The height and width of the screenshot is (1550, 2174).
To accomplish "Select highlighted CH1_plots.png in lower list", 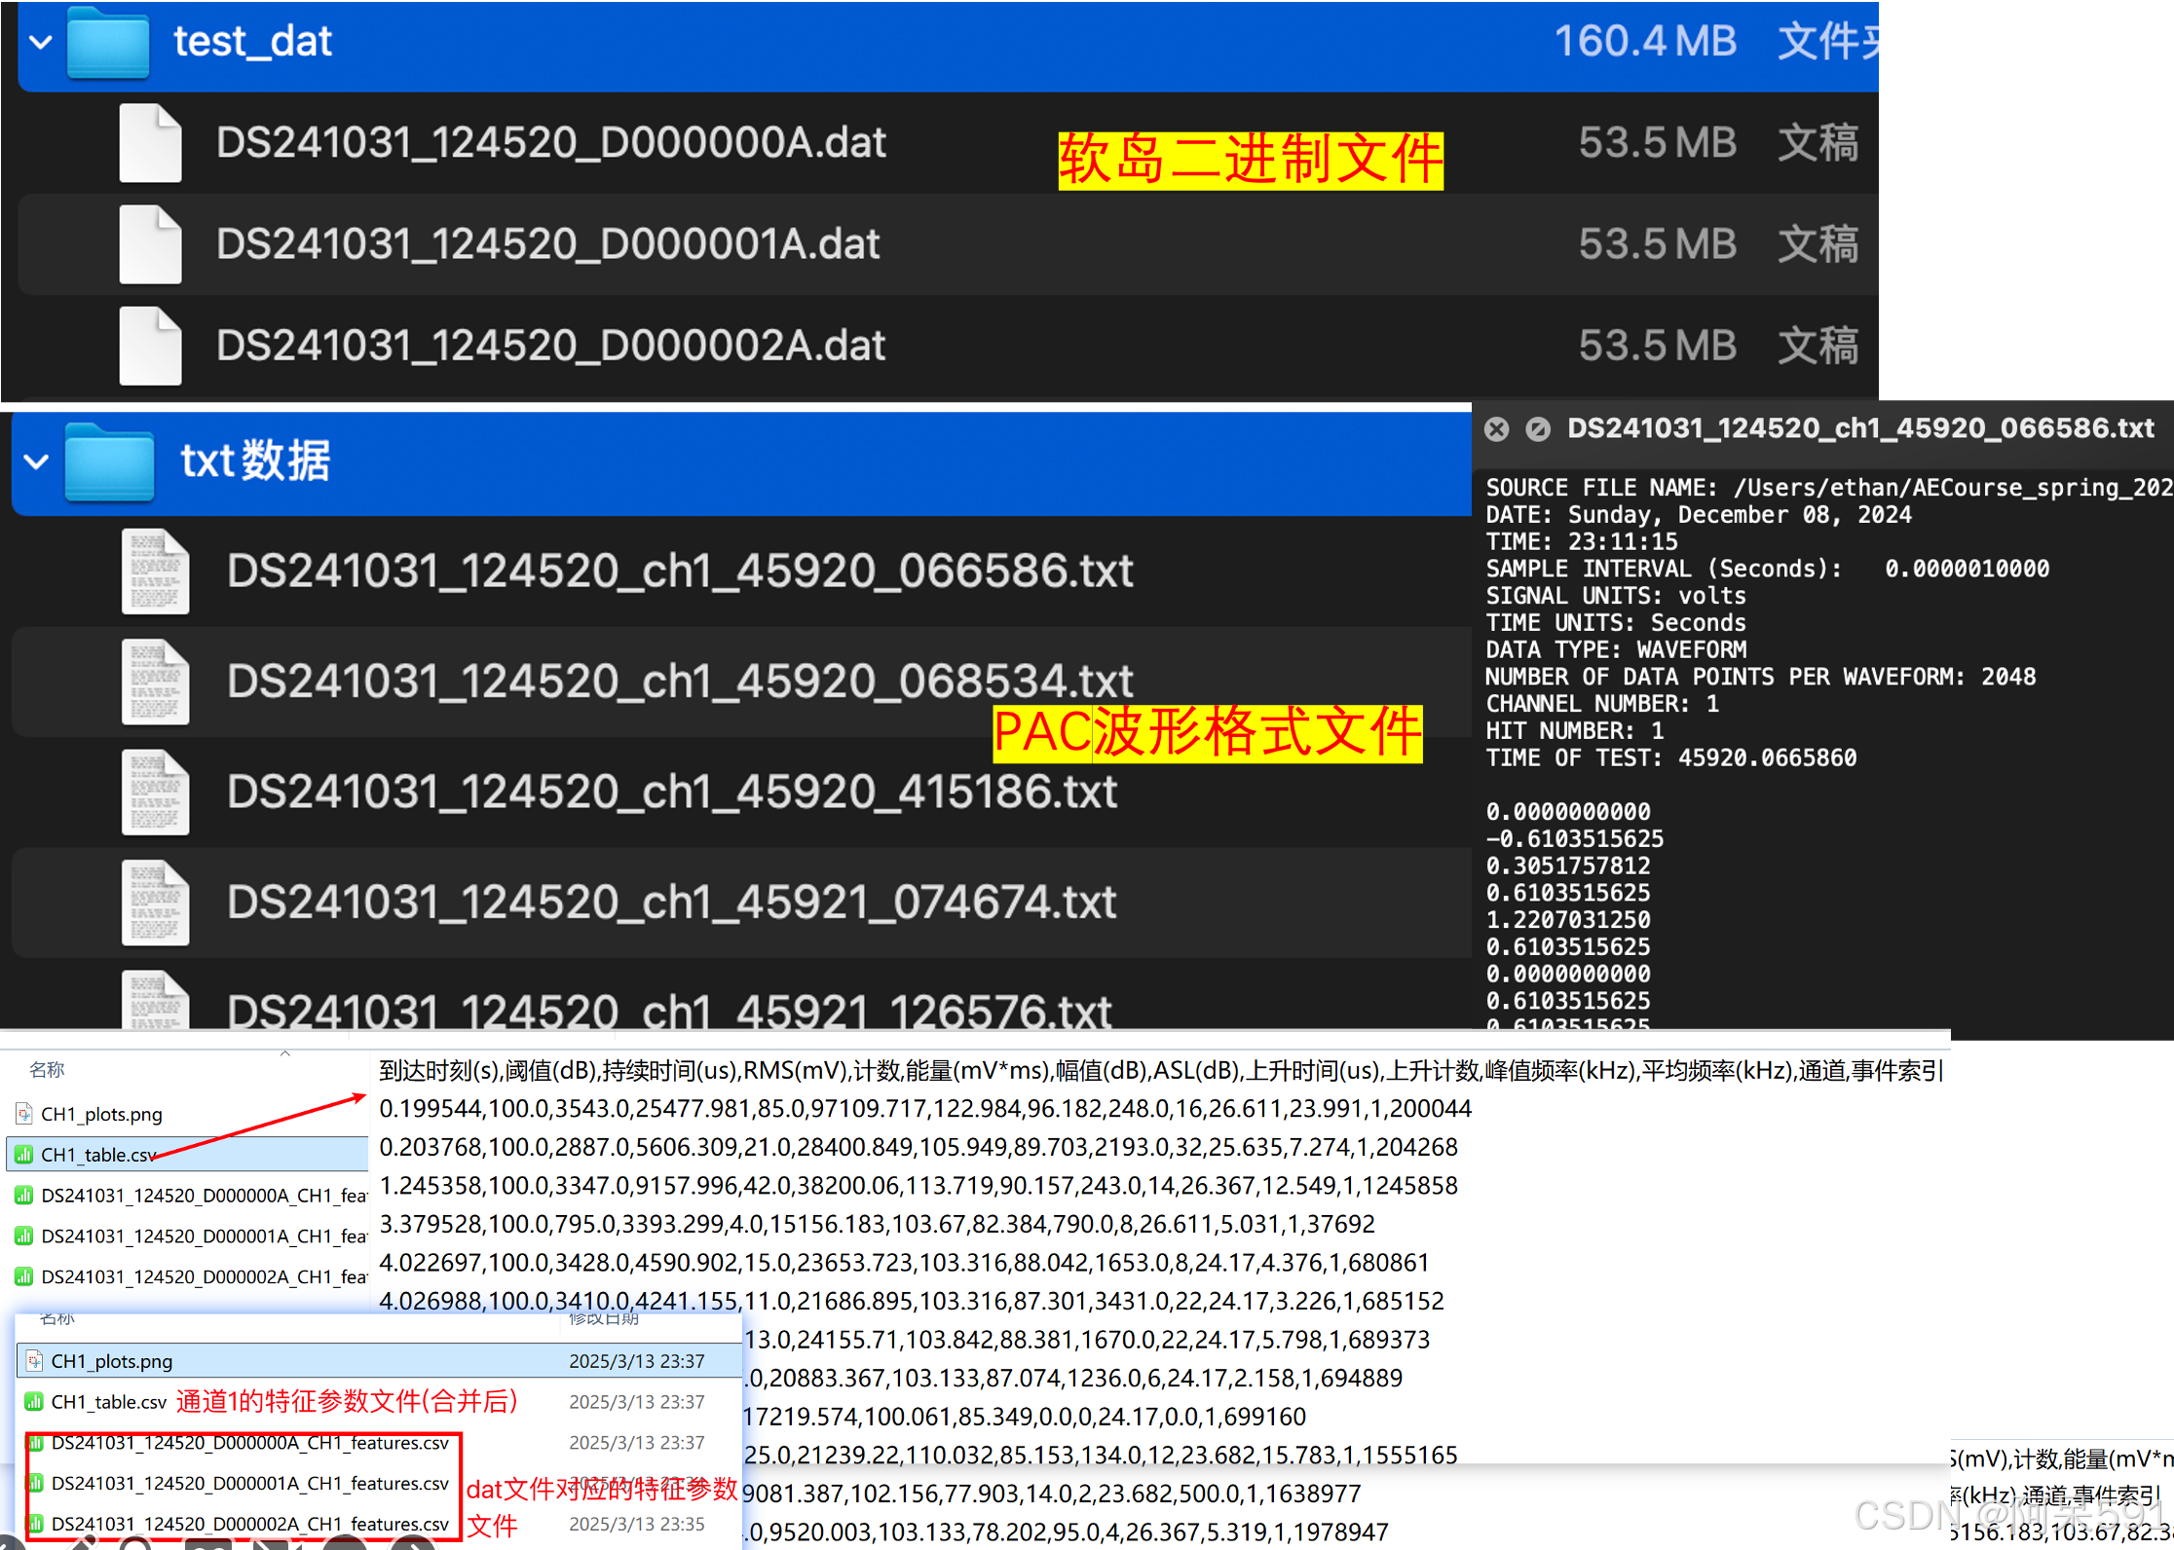I will tap(111, 1361).
